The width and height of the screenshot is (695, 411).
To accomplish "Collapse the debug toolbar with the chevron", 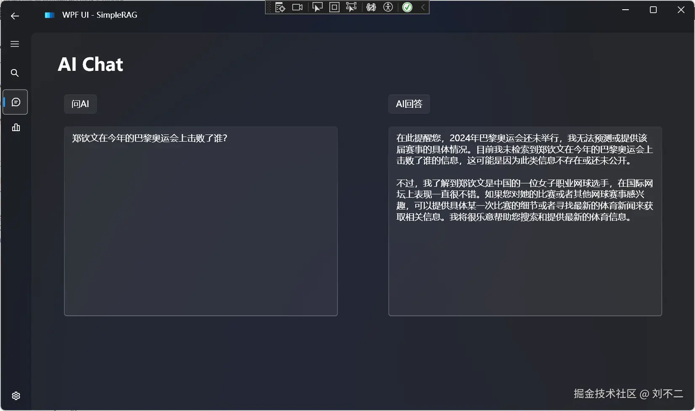I will [422, 7].
